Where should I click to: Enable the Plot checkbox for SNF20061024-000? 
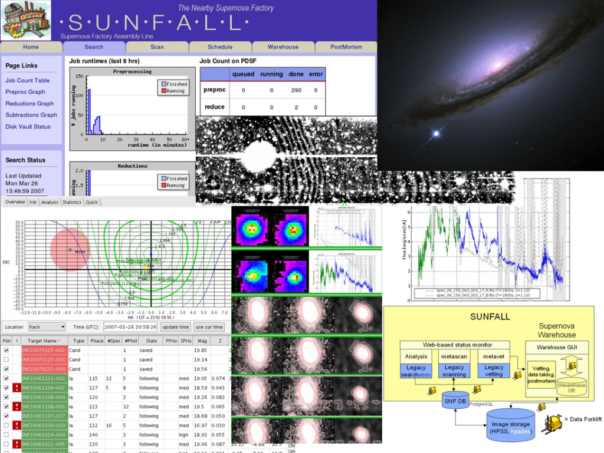click(6, 435)
